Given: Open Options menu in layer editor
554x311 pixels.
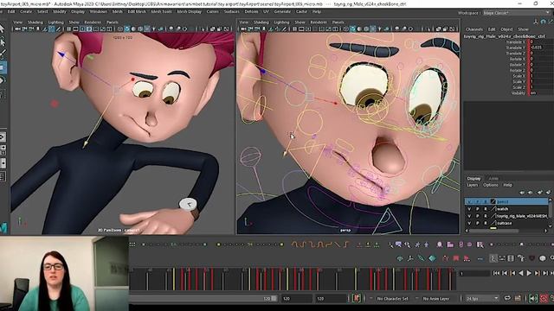Looking at the screenshot, I should [x=491, y=185].
